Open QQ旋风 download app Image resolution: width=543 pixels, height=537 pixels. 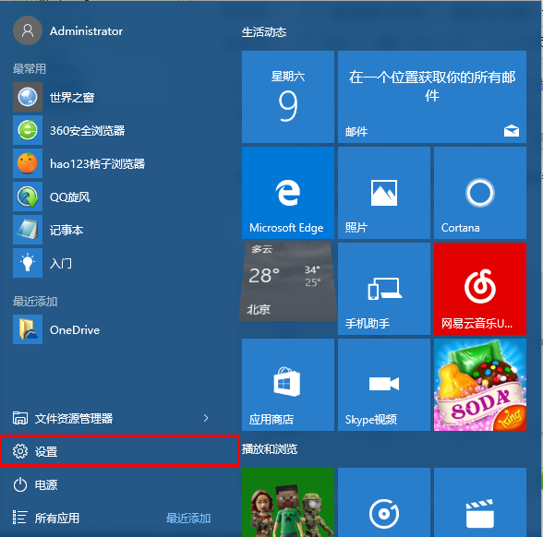pos(52,197)
